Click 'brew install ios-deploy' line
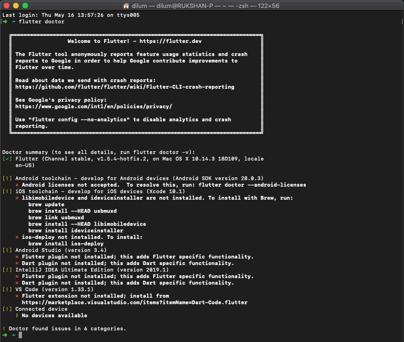The height and width of the screenshot is (342, 404). pyautogui.click(x=66, y=244)
